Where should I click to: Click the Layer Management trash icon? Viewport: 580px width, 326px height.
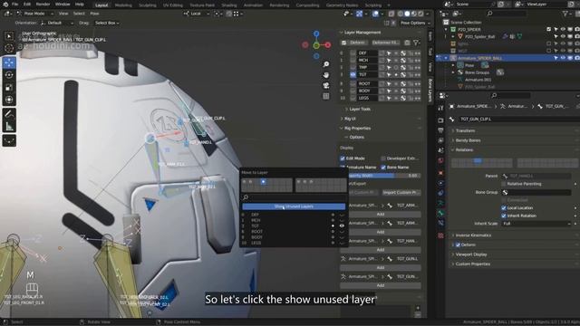click(x=407, y=43)
